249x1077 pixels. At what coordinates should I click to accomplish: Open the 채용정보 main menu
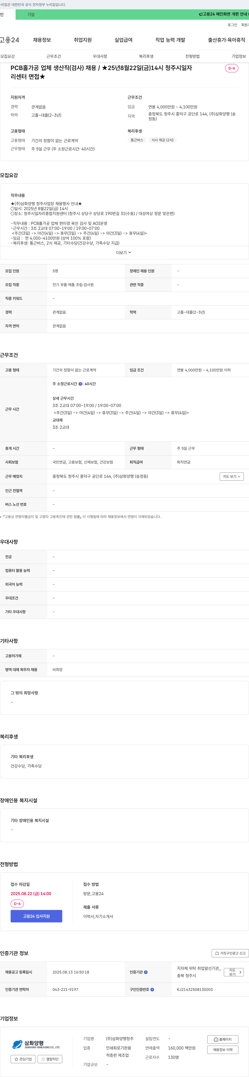click(x=42, y=40)
